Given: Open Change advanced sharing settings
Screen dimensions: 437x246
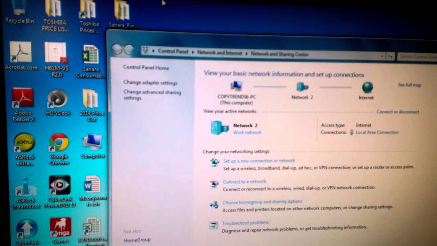Looking at the screenshot, I should (152, 95).
